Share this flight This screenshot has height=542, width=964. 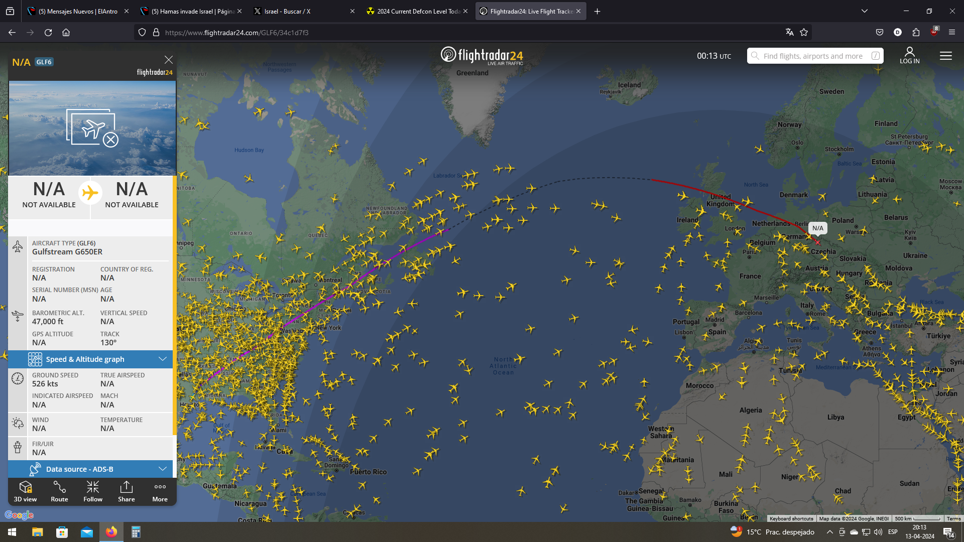click(x=127, y=491)
